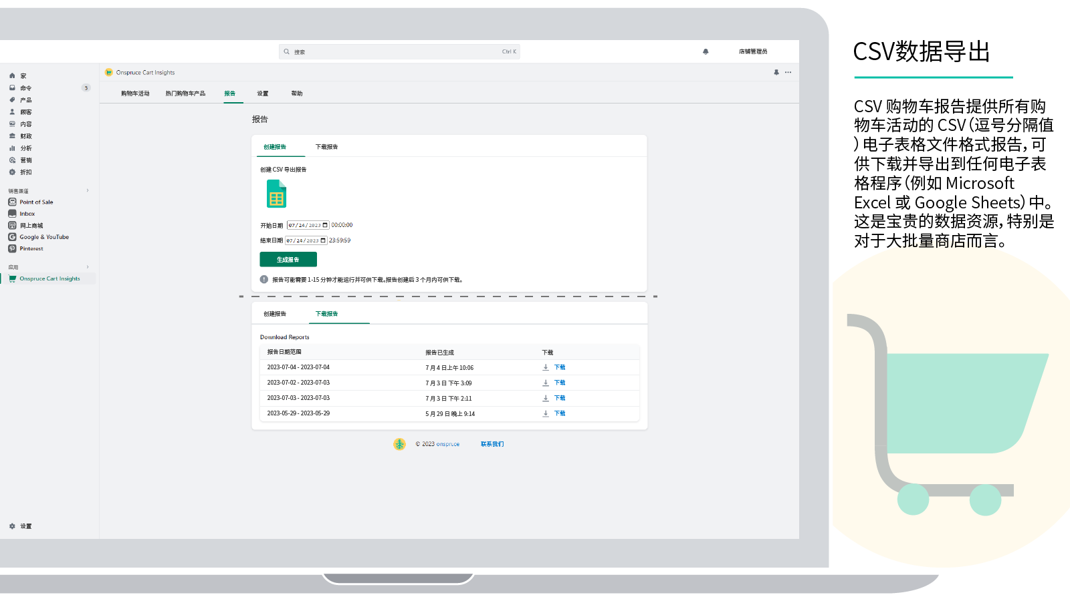Click 下载 link for 7月4日 report
Viewport: 1070px width, 601px height.
560,367
